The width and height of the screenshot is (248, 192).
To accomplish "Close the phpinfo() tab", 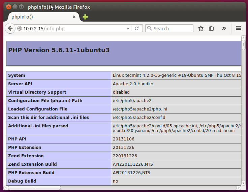I will coord(74,17).
